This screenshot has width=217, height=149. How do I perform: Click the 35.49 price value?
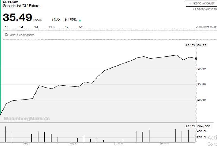point(17,18)
